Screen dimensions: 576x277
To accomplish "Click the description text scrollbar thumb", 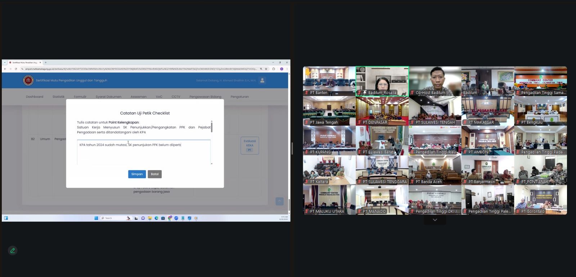I will (x=212, y=127).
